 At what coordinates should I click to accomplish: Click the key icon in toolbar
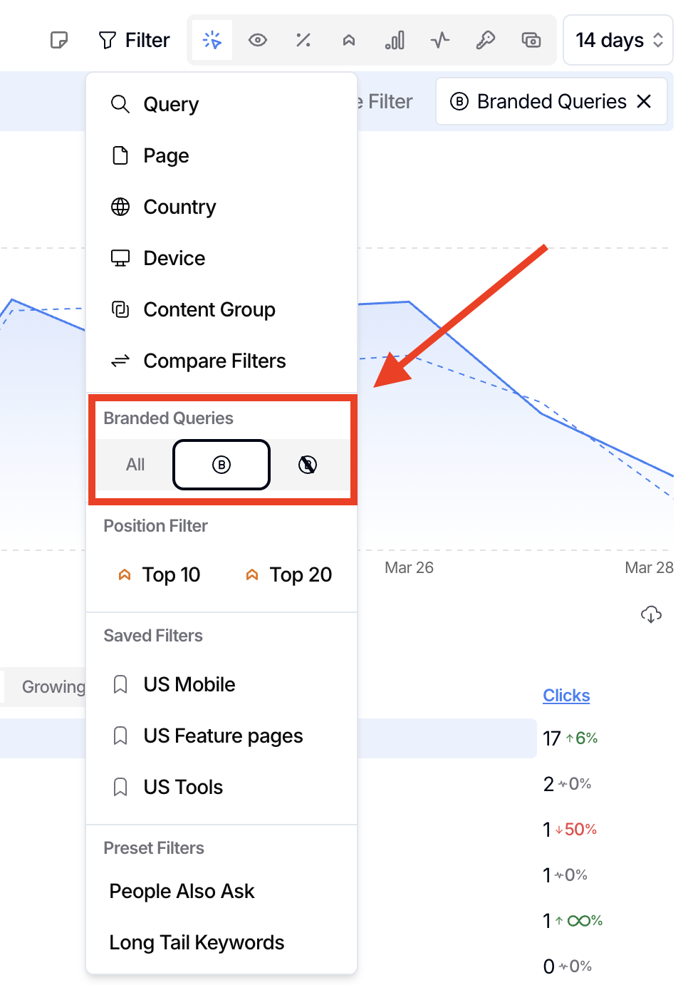point(486,40)
